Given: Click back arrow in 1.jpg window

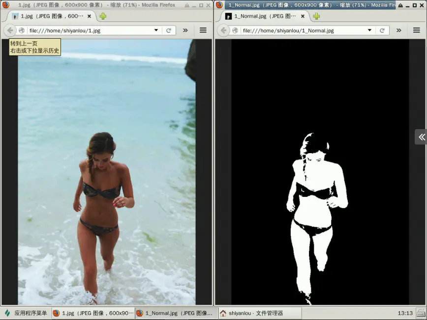Looking at the screenshot, I should tap(10, 30).
